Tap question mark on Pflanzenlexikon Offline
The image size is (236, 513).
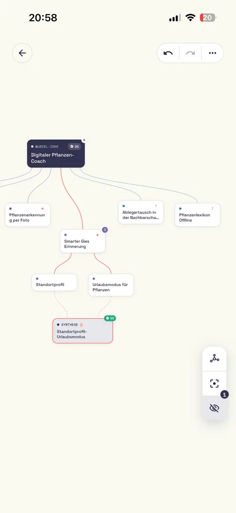pyautogui.click(x=212, y=209)
